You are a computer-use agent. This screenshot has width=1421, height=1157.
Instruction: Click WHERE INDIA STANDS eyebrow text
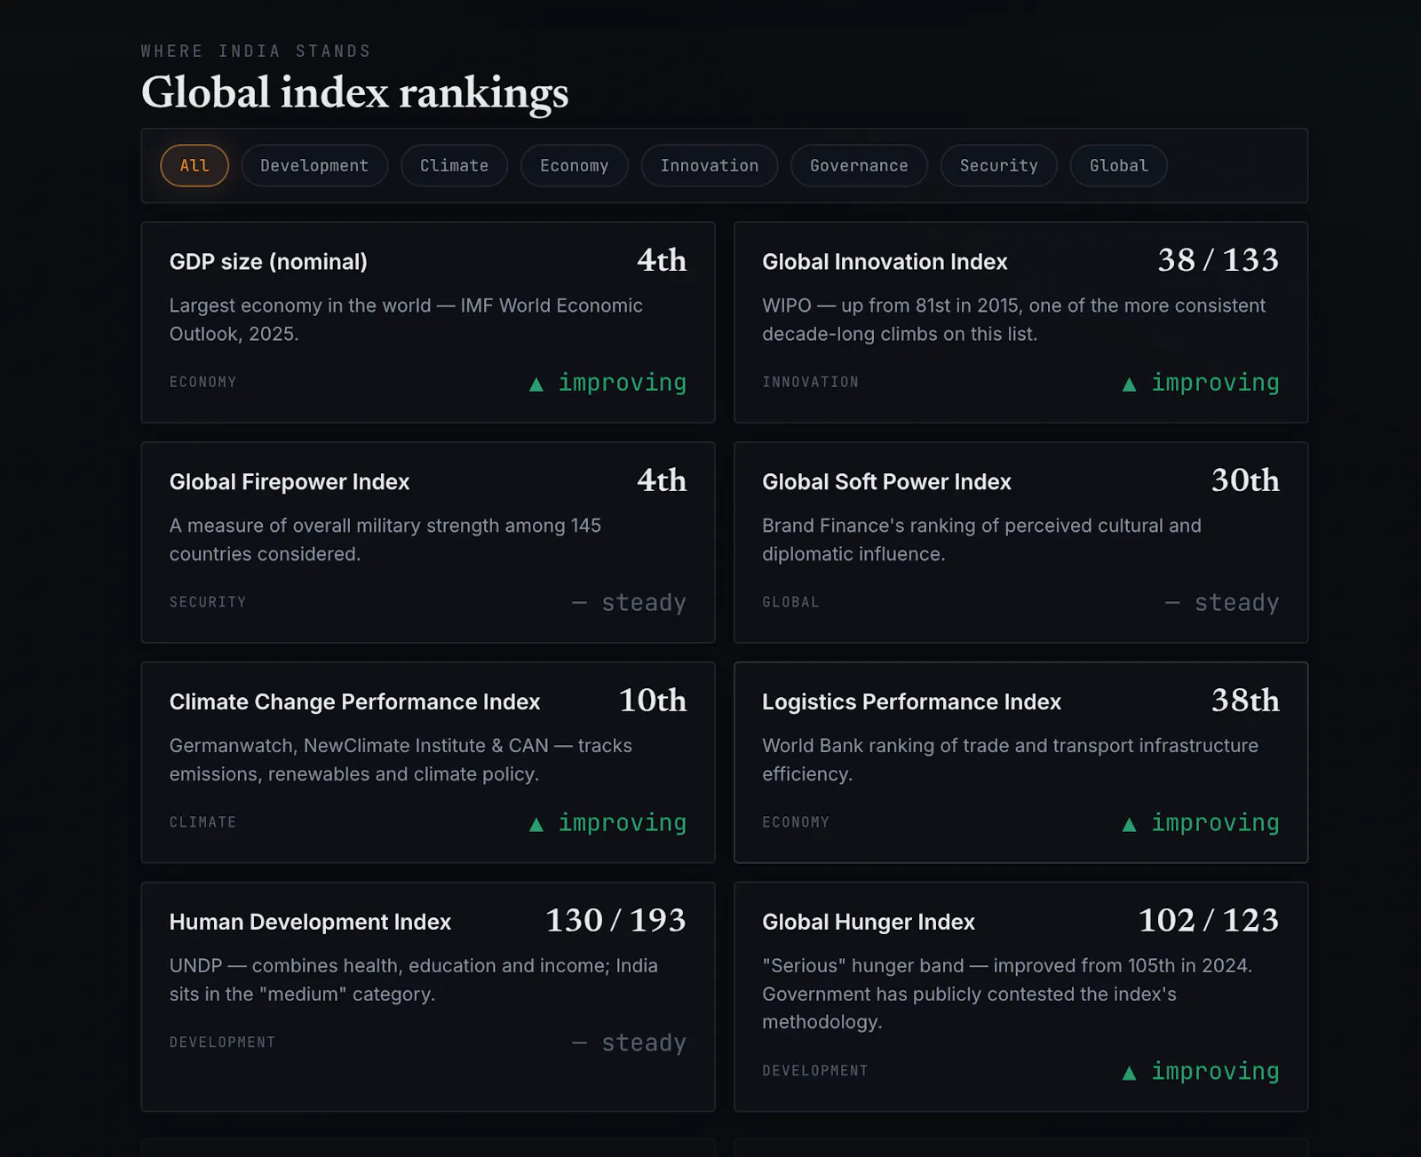tap(256, 52)
